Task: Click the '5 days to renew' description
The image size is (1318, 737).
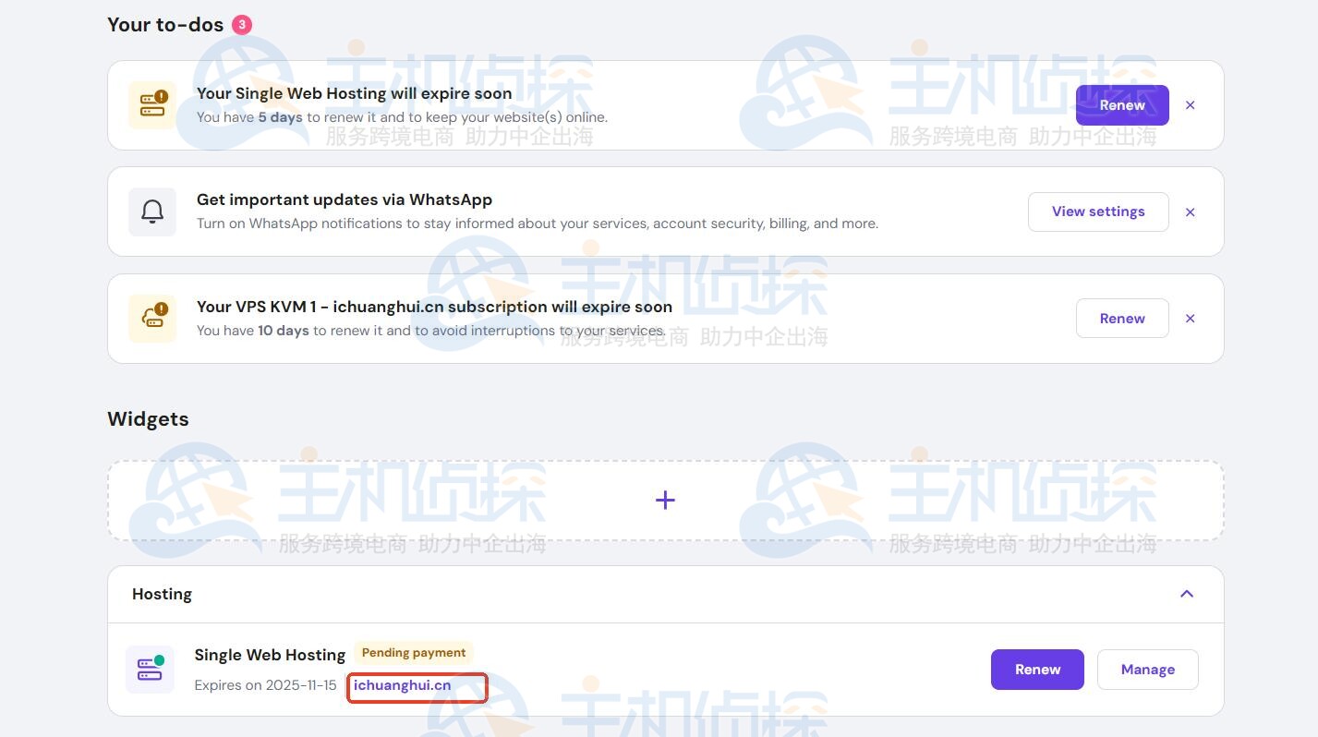Action: click(402, 117)
